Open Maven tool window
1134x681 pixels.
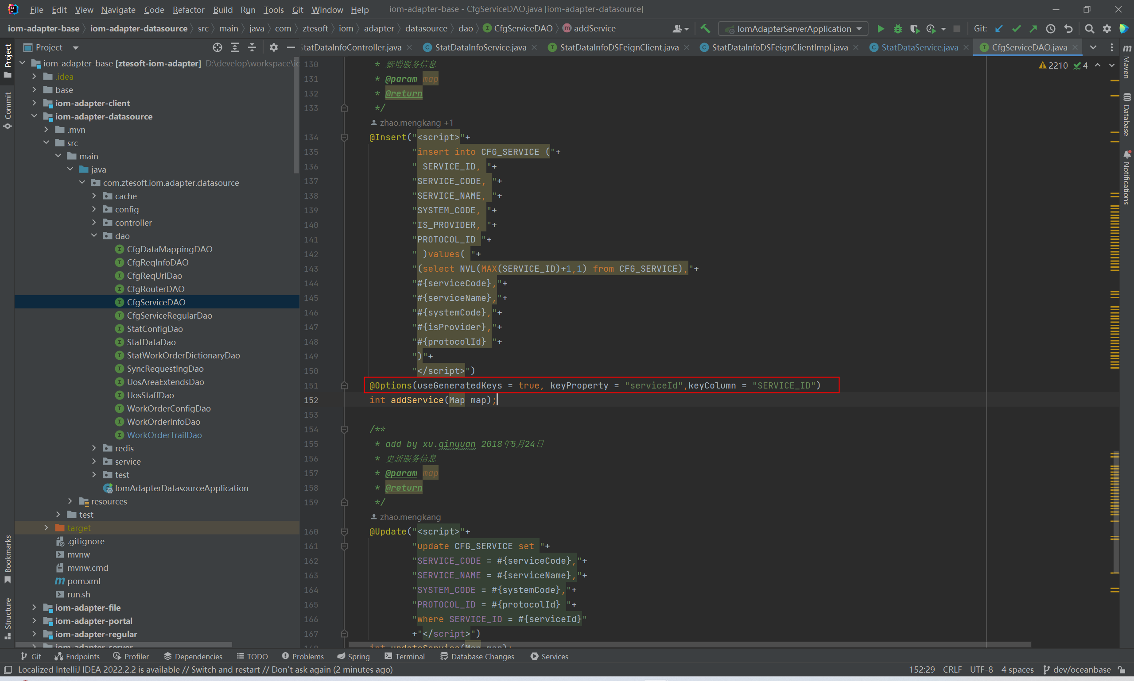[x=1126, y=62]
